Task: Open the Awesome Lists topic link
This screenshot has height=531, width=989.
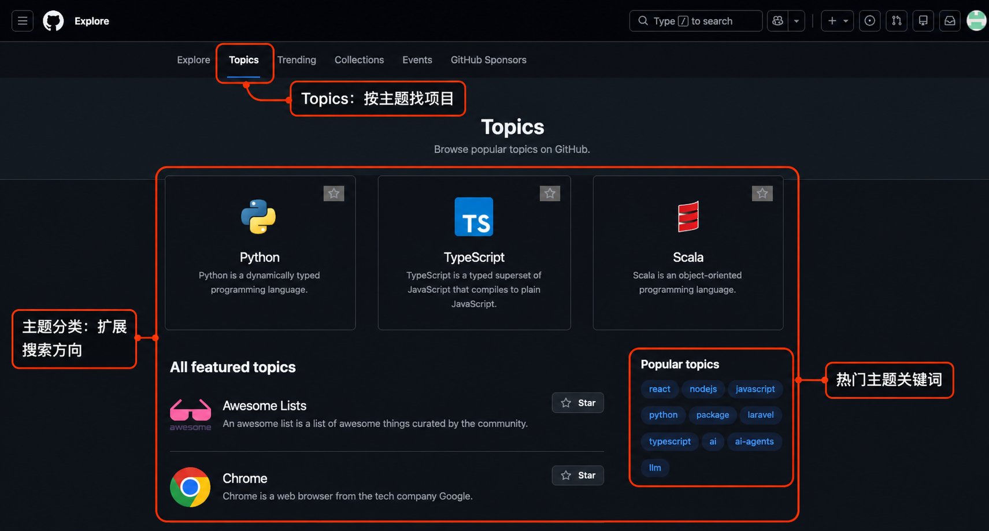Action: pos(265,406)
